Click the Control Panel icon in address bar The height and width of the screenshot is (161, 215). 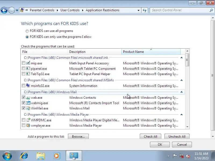pyautogui.click(x=22, y=10)
